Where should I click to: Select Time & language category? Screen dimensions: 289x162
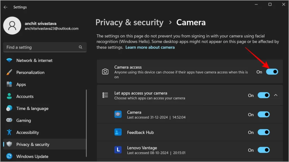pos(44,108)
